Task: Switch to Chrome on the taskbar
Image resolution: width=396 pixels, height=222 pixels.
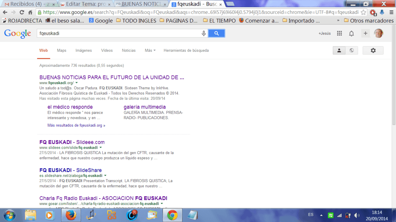Action: [172, 215]
